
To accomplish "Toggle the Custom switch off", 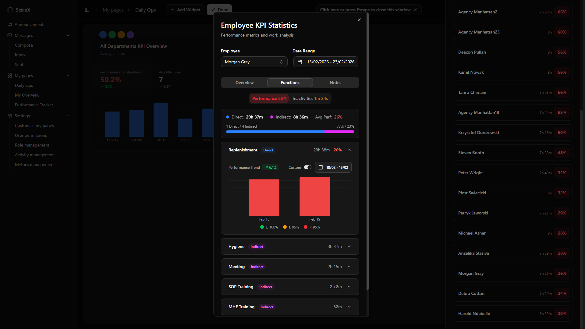I will tap(308, 167).
